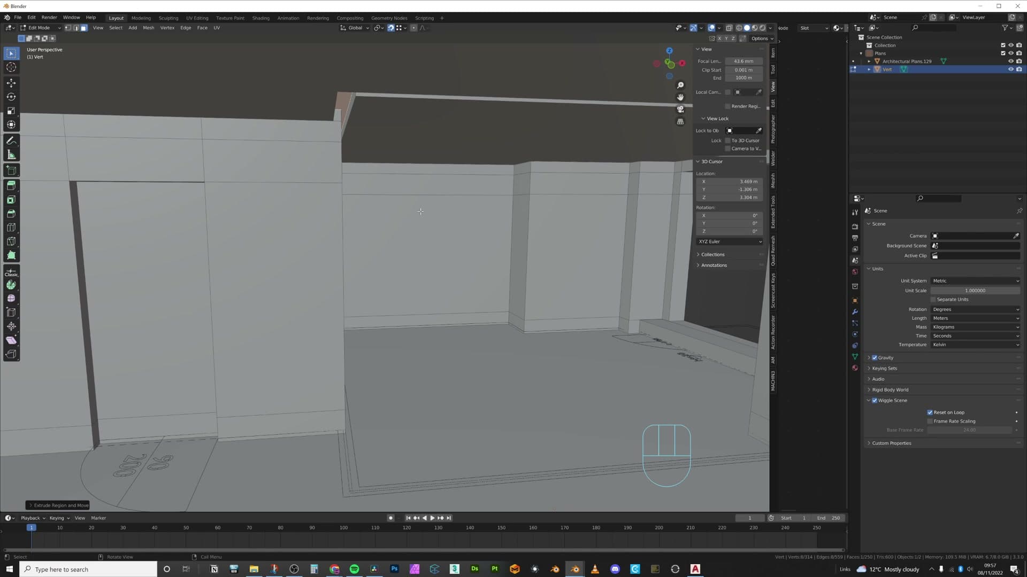Select the Select Box tool
This screenshot has width=1027, height=577.
[x=11, y=53]
